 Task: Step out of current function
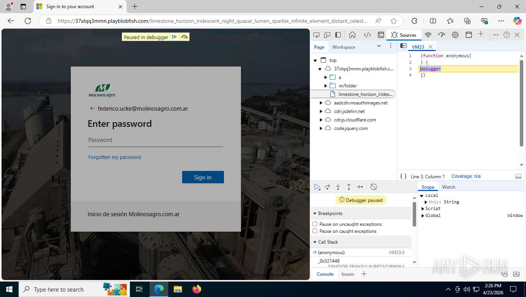[349, 187]
